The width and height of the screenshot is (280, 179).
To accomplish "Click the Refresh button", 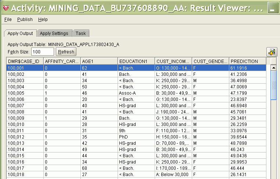I will (66, 52).
